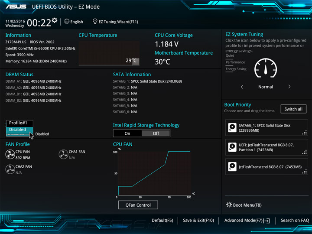Click drag handle on UEFI JetFlashTranscend entry
Viewport: 312px width, 234px height.
pyautogui.click(x=305, y=152)
